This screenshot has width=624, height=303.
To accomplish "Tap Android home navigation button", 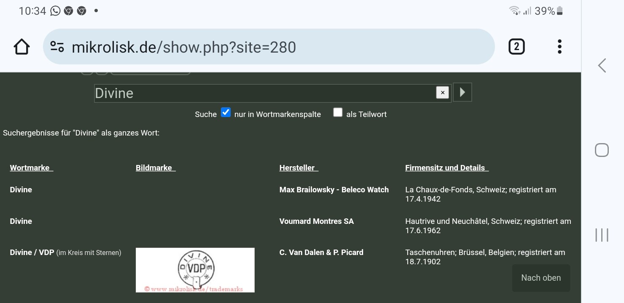I will [602, 150].
